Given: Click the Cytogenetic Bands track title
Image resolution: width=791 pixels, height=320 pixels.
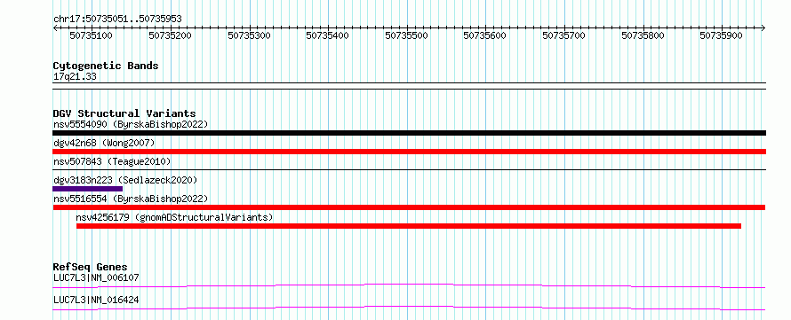Looking at the screenshot, I should [106, 66].
